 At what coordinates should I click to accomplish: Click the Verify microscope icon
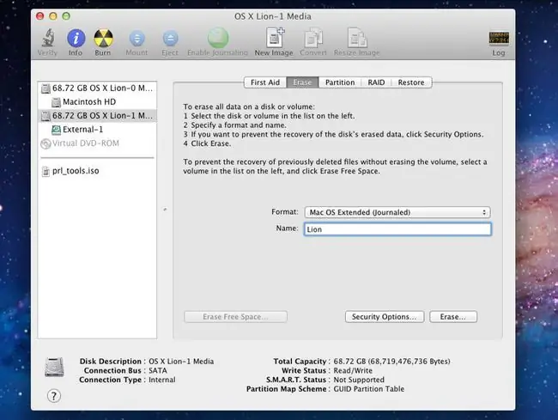pos(48,38)
